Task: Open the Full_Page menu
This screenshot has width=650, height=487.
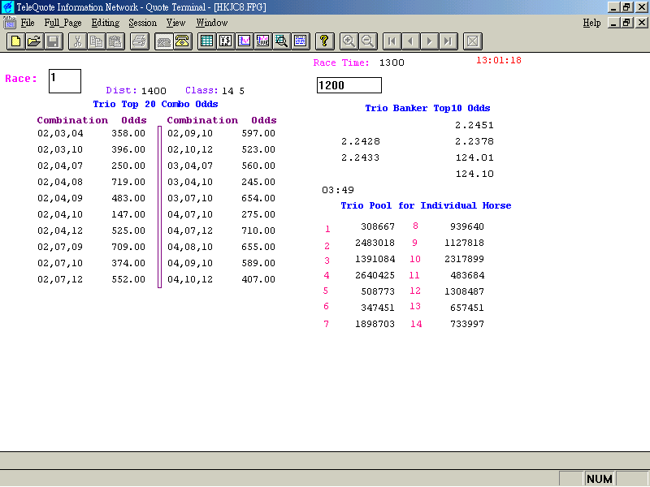Action: tap(63, 23)
